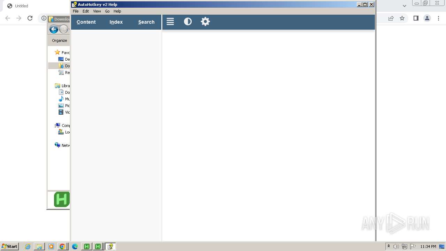Select Pictures library in Explorer
Image resolution: width=446 pixels, height=251 pixels.
[61, 106]
